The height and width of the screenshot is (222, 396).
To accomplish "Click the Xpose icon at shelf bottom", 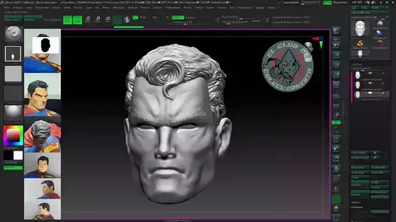I will (x=336, y=217).
